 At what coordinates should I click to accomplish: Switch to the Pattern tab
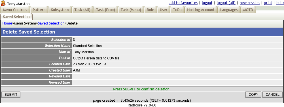coord(39,10)
